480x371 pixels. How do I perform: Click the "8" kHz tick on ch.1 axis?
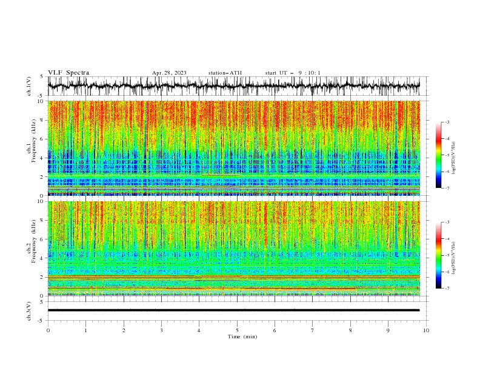(x=42, y=120)
